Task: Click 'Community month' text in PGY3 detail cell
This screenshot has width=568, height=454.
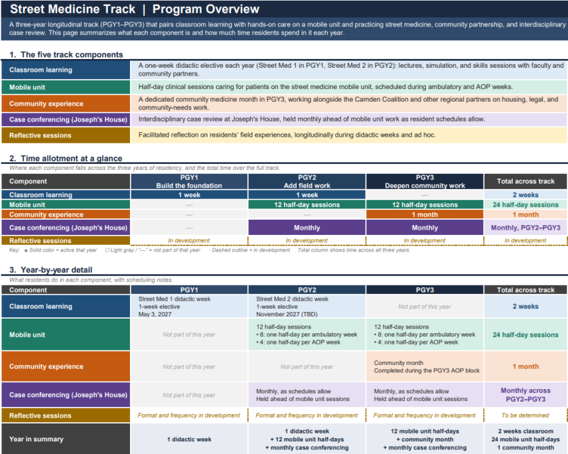Action: coord(399,362)
